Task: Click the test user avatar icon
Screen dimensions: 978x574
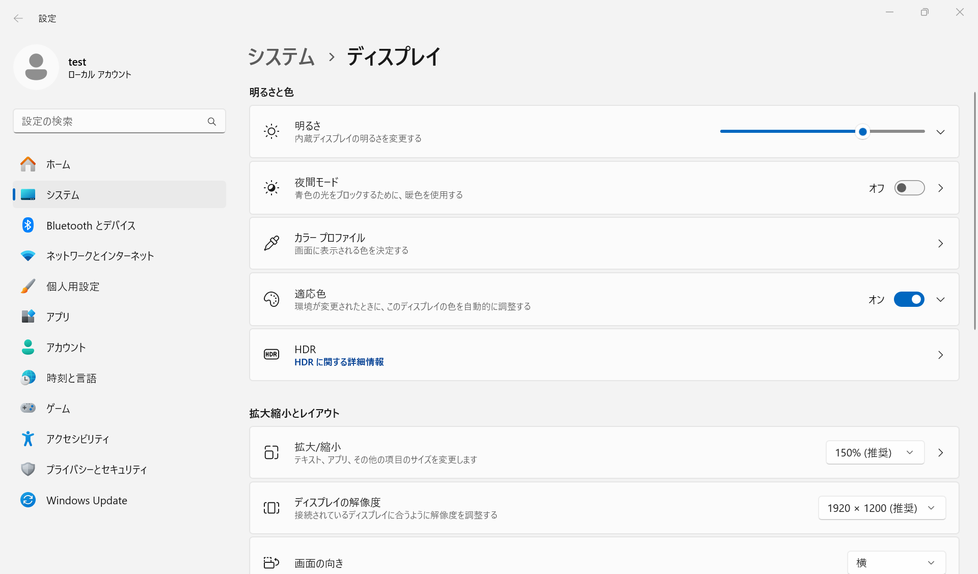Action: click(36, 67)
